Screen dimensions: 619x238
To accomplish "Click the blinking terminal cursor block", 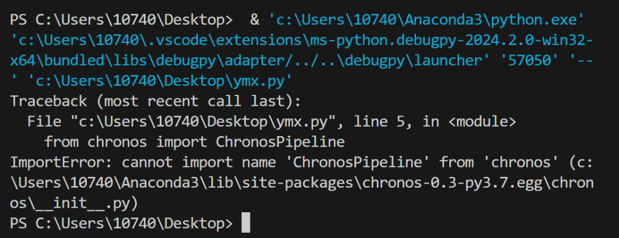I will (246, 223).
